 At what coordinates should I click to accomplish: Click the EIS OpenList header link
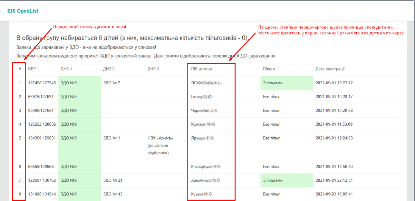pyautogui.click(x=23, y=11)
